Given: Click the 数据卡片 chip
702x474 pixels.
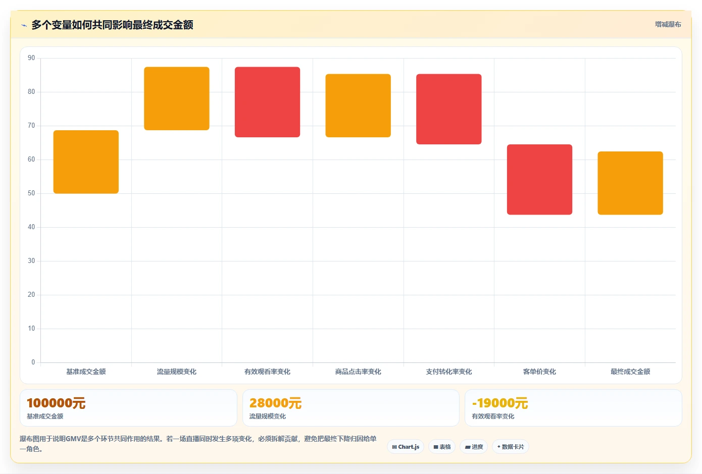Looking at the screenshot, I should [510, 447].
